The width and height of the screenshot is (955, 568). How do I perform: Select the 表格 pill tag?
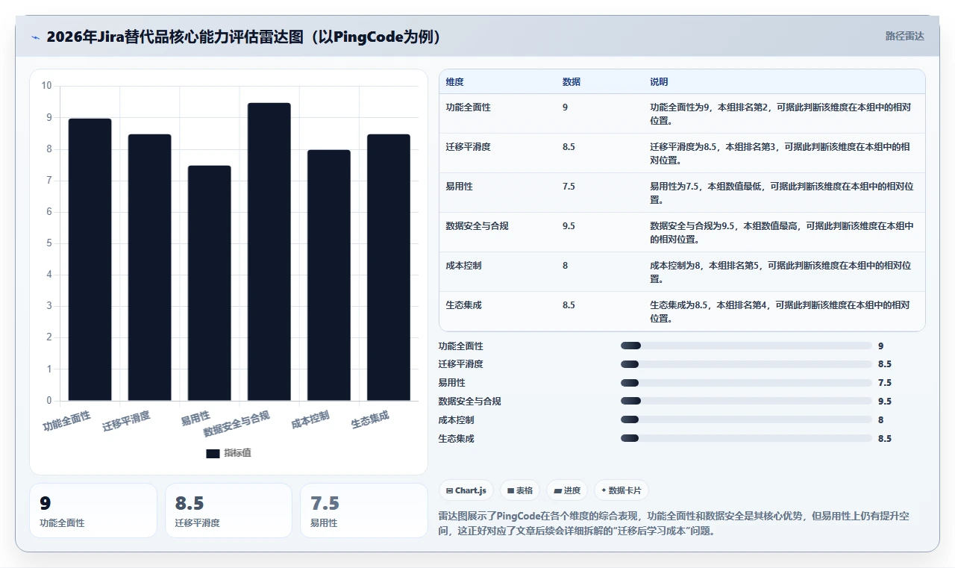click(520, 490)
